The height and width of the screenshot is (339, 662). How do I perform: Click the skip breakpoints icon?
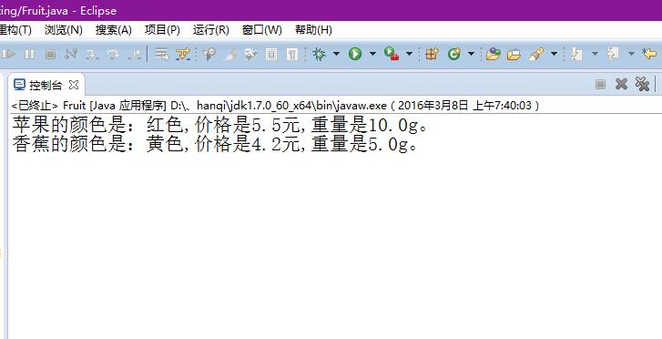(250, 54)
